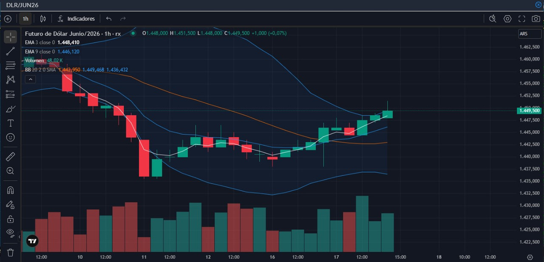Open the 1h timeframe selector
This screenshot has height=262, width=544.
click(x=25, y=19)
